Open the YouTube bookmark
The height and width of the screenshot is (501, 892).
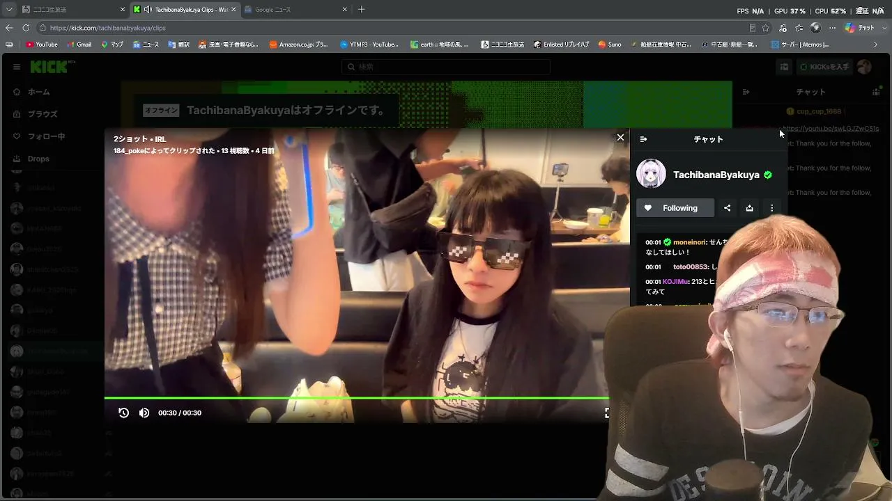click(x=42, y=45)
